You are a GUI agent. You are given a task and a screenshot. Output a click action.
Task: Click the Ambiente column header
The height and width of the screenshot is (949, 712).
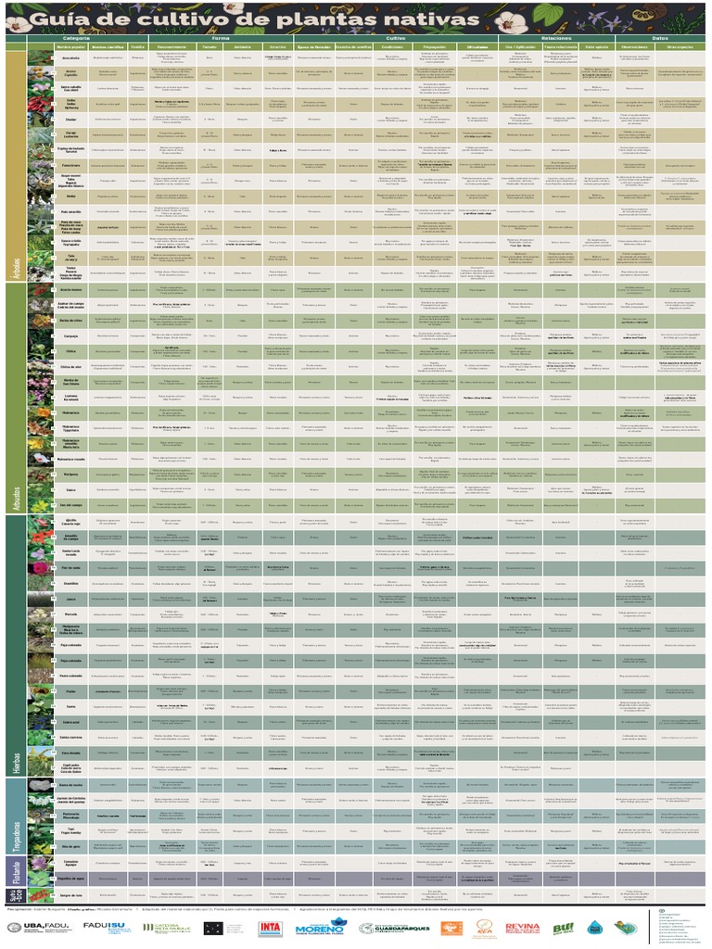(242, 46)
